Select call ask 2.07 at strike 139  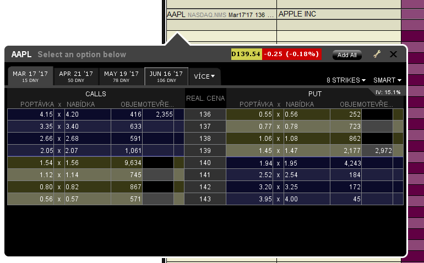coord(88,151)
